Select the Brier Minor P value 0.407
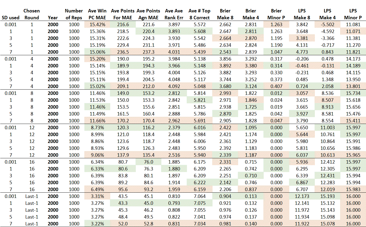This screenshot has height=227, width=366. coord(276,86)
